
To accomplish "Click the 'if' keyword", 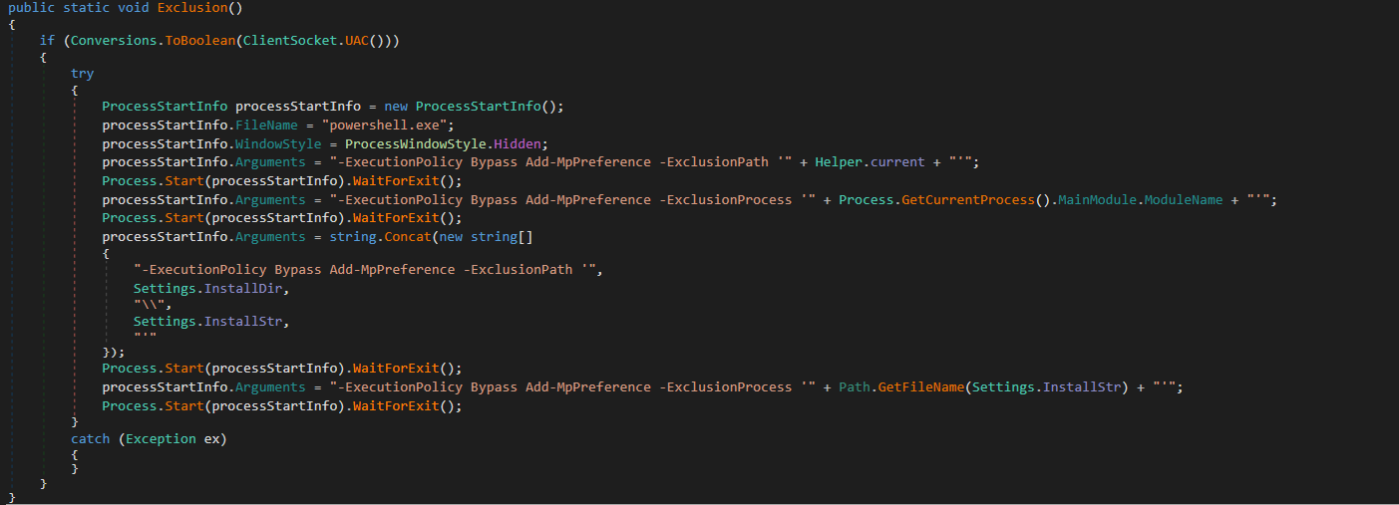I will point(47,40).
